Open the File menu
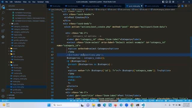The height and width of the screenshot is (108, 192). [7, 2]
